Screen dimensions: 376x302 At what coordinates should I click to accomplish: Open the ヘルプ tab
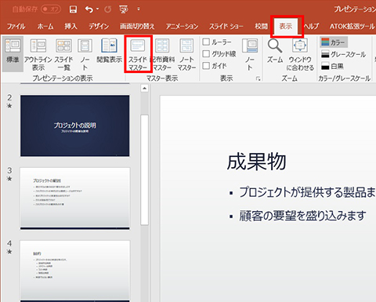click(x=312, y=27)
